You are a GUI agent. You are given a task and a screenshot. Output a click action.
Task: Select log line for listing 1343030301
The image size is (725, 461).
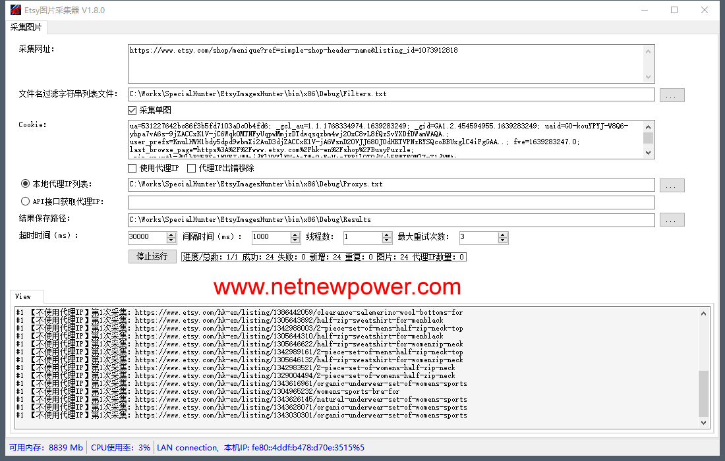pos(241,416)
